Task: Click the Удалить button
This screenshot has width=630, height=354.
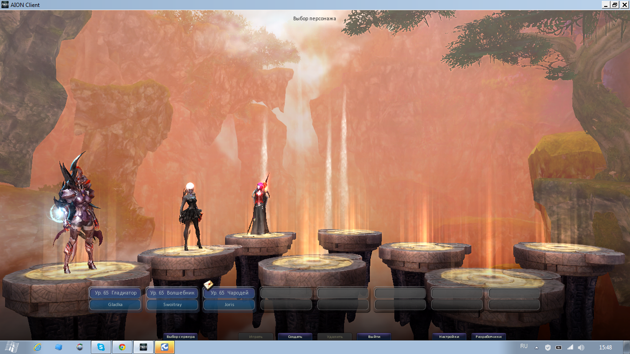Action: (334, 336)
